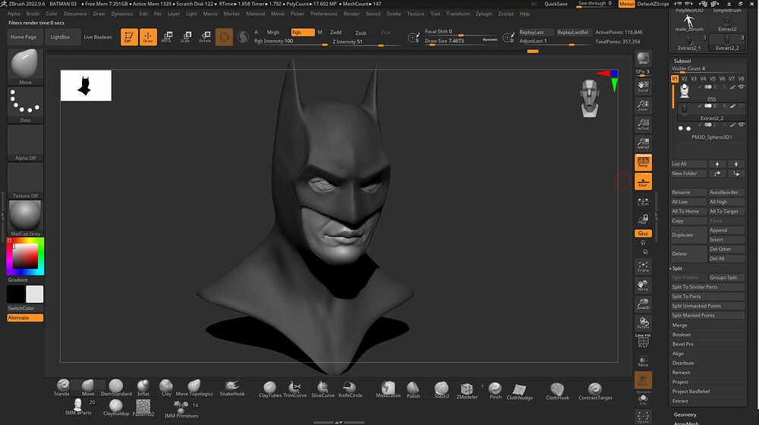Adjust the Draw Size slider

(x=461, y=42)
